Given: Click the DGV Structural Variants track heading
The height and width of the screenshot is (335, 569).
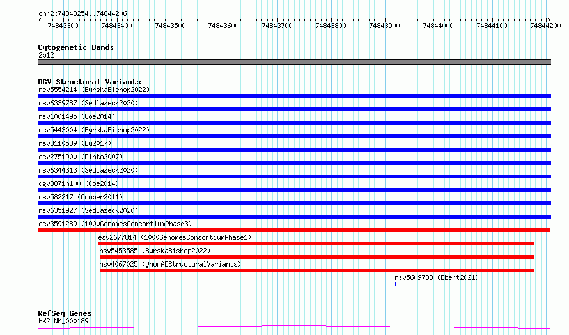Looking at the screenshot, I should (x=89, y=82).
